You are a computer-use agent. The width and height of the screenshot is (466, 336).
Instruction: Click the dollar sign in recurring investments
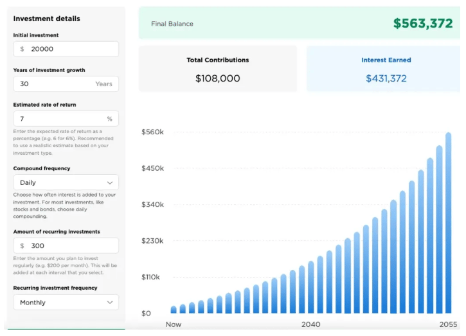22,245
